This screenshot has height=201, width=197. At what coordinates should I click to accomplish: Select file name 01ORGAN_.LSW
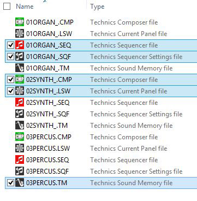click(49, 34)
